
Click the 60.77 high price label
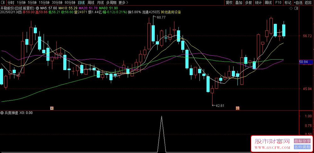click(x=161, y=18)
